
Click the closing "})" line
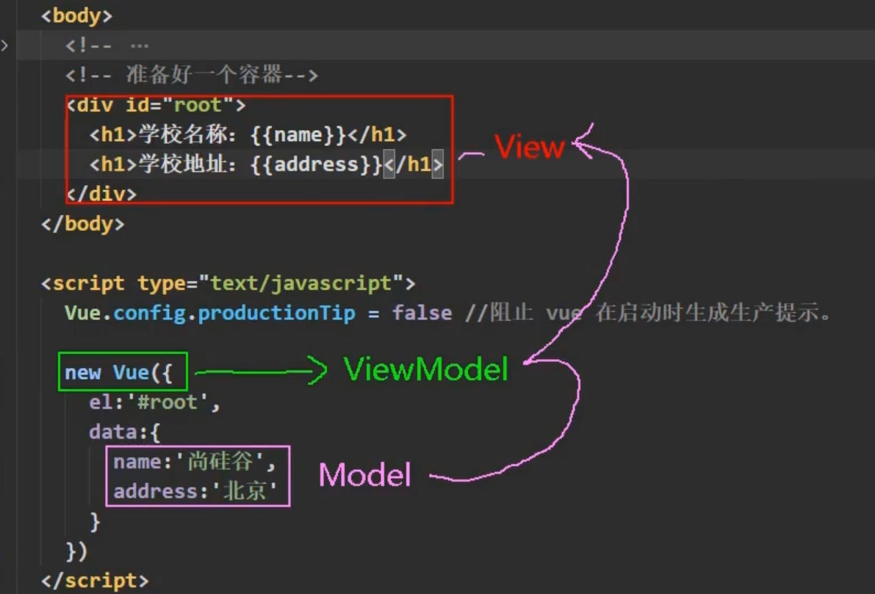pyautogui.click(x=76, y=551)
